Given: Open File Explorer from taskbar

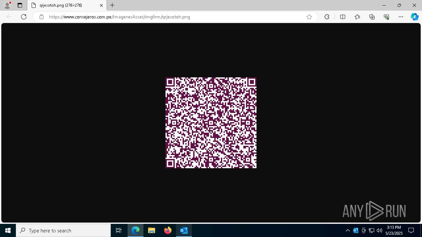Looking at the screenshot, I should point(152,230).
